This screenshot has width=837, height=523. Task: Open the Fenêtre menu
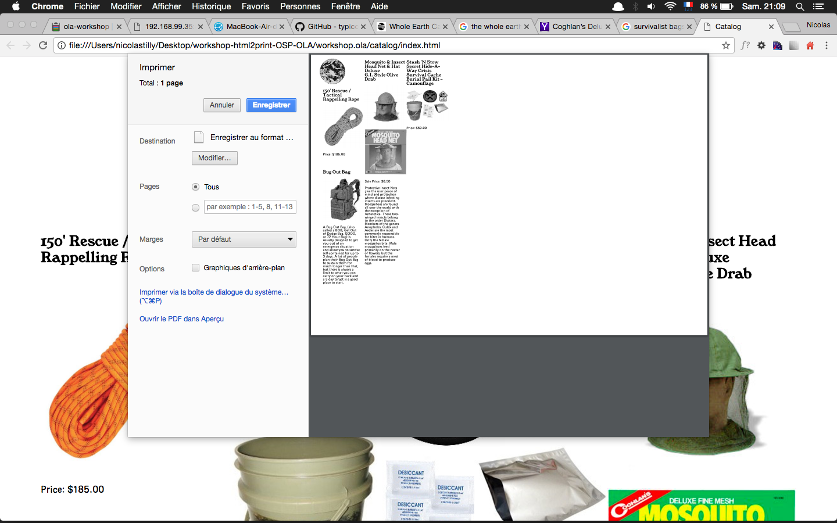click(345, 6)
